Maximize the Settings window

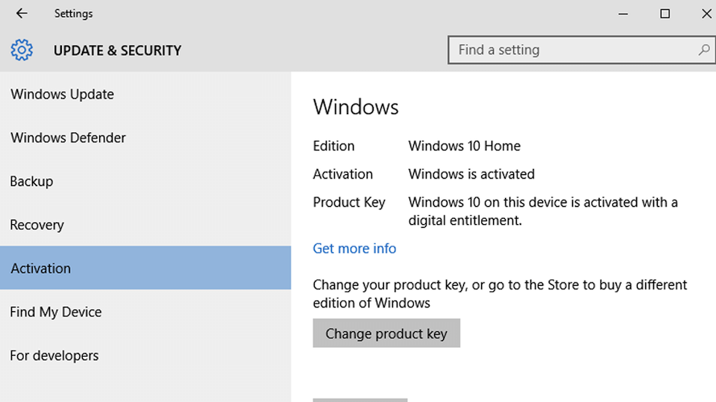pos(665,13)
